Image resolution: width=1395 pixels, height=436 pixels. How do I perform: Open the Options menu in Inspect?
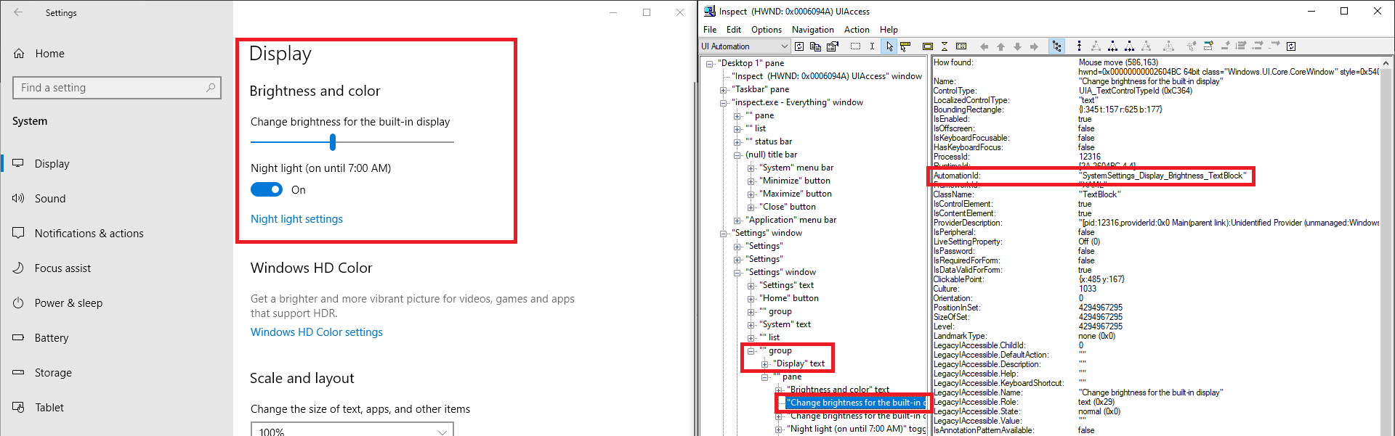(767, 30)
